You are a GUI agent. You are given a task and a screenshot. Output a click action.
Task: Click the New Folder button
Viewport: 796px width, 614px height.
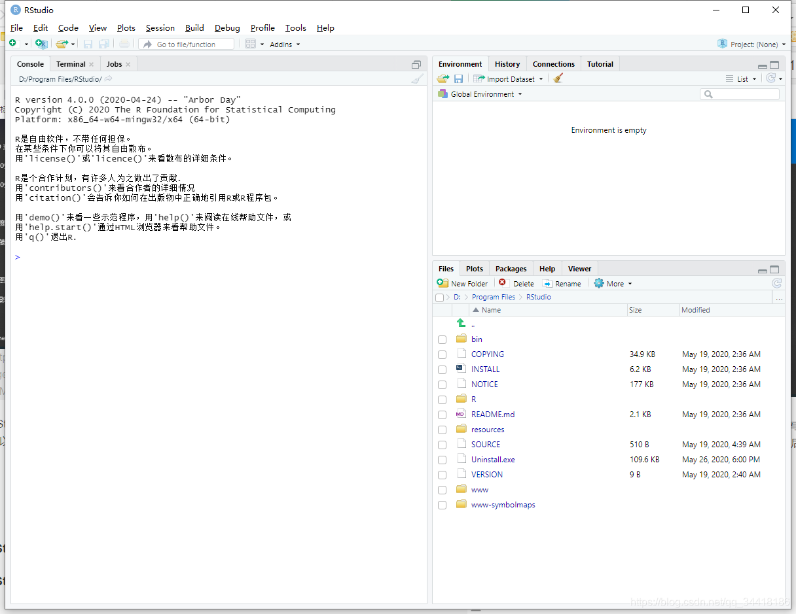click(462, 283)
